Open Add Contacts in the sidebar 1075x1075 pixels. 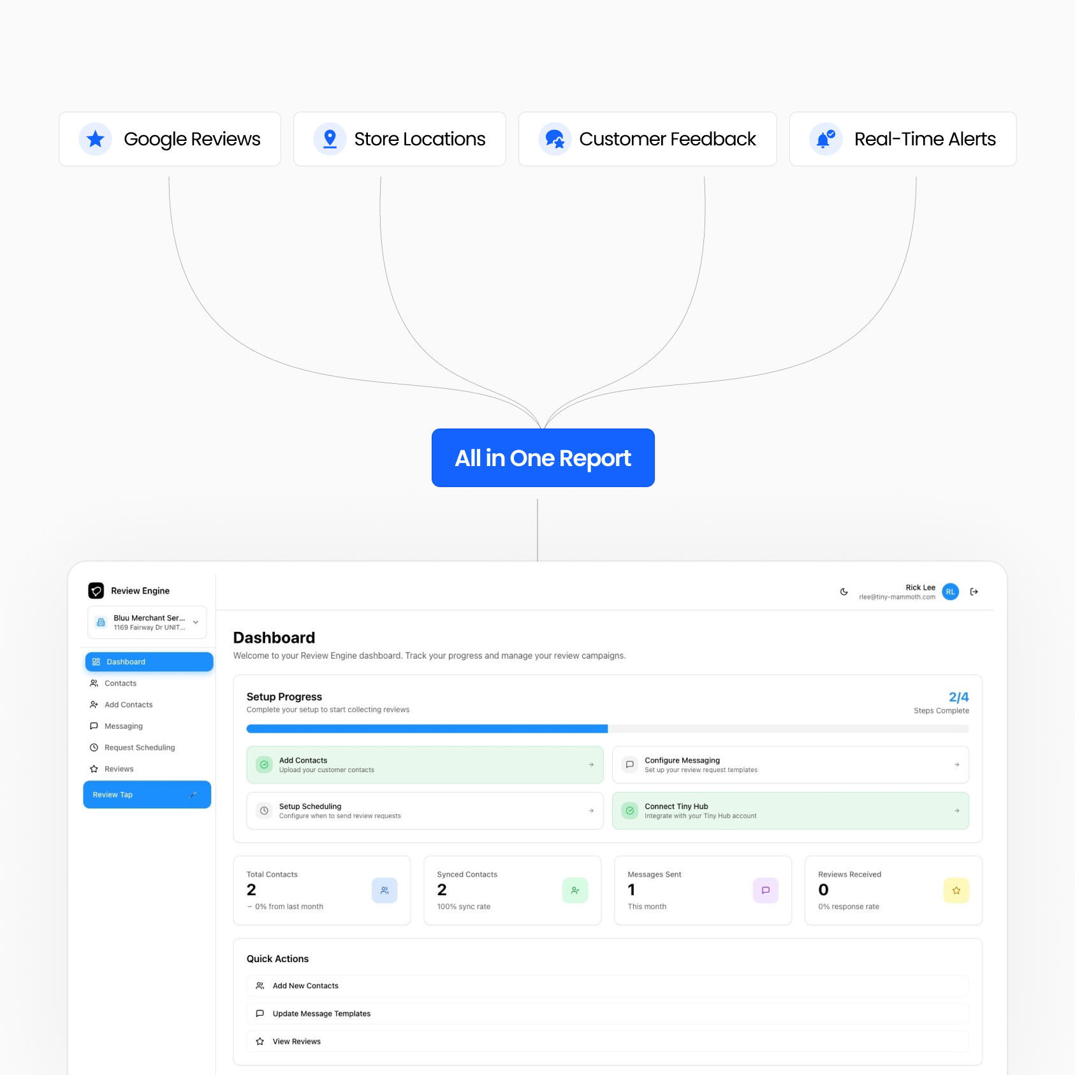tap(149, 705)
